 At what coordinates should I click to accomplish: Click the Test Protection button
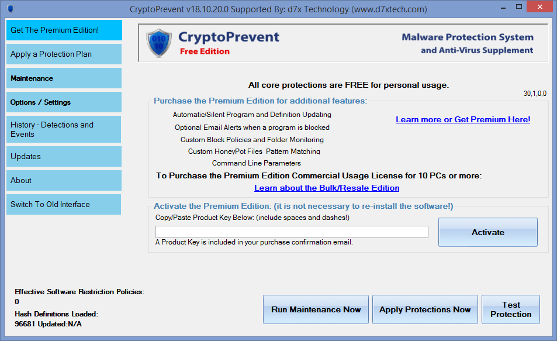511,309
